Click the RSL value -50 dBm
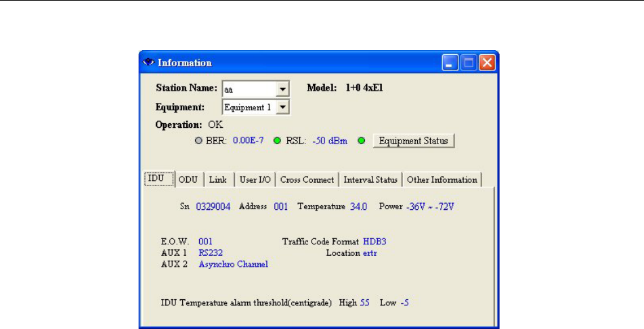 [x=330, y=141]
